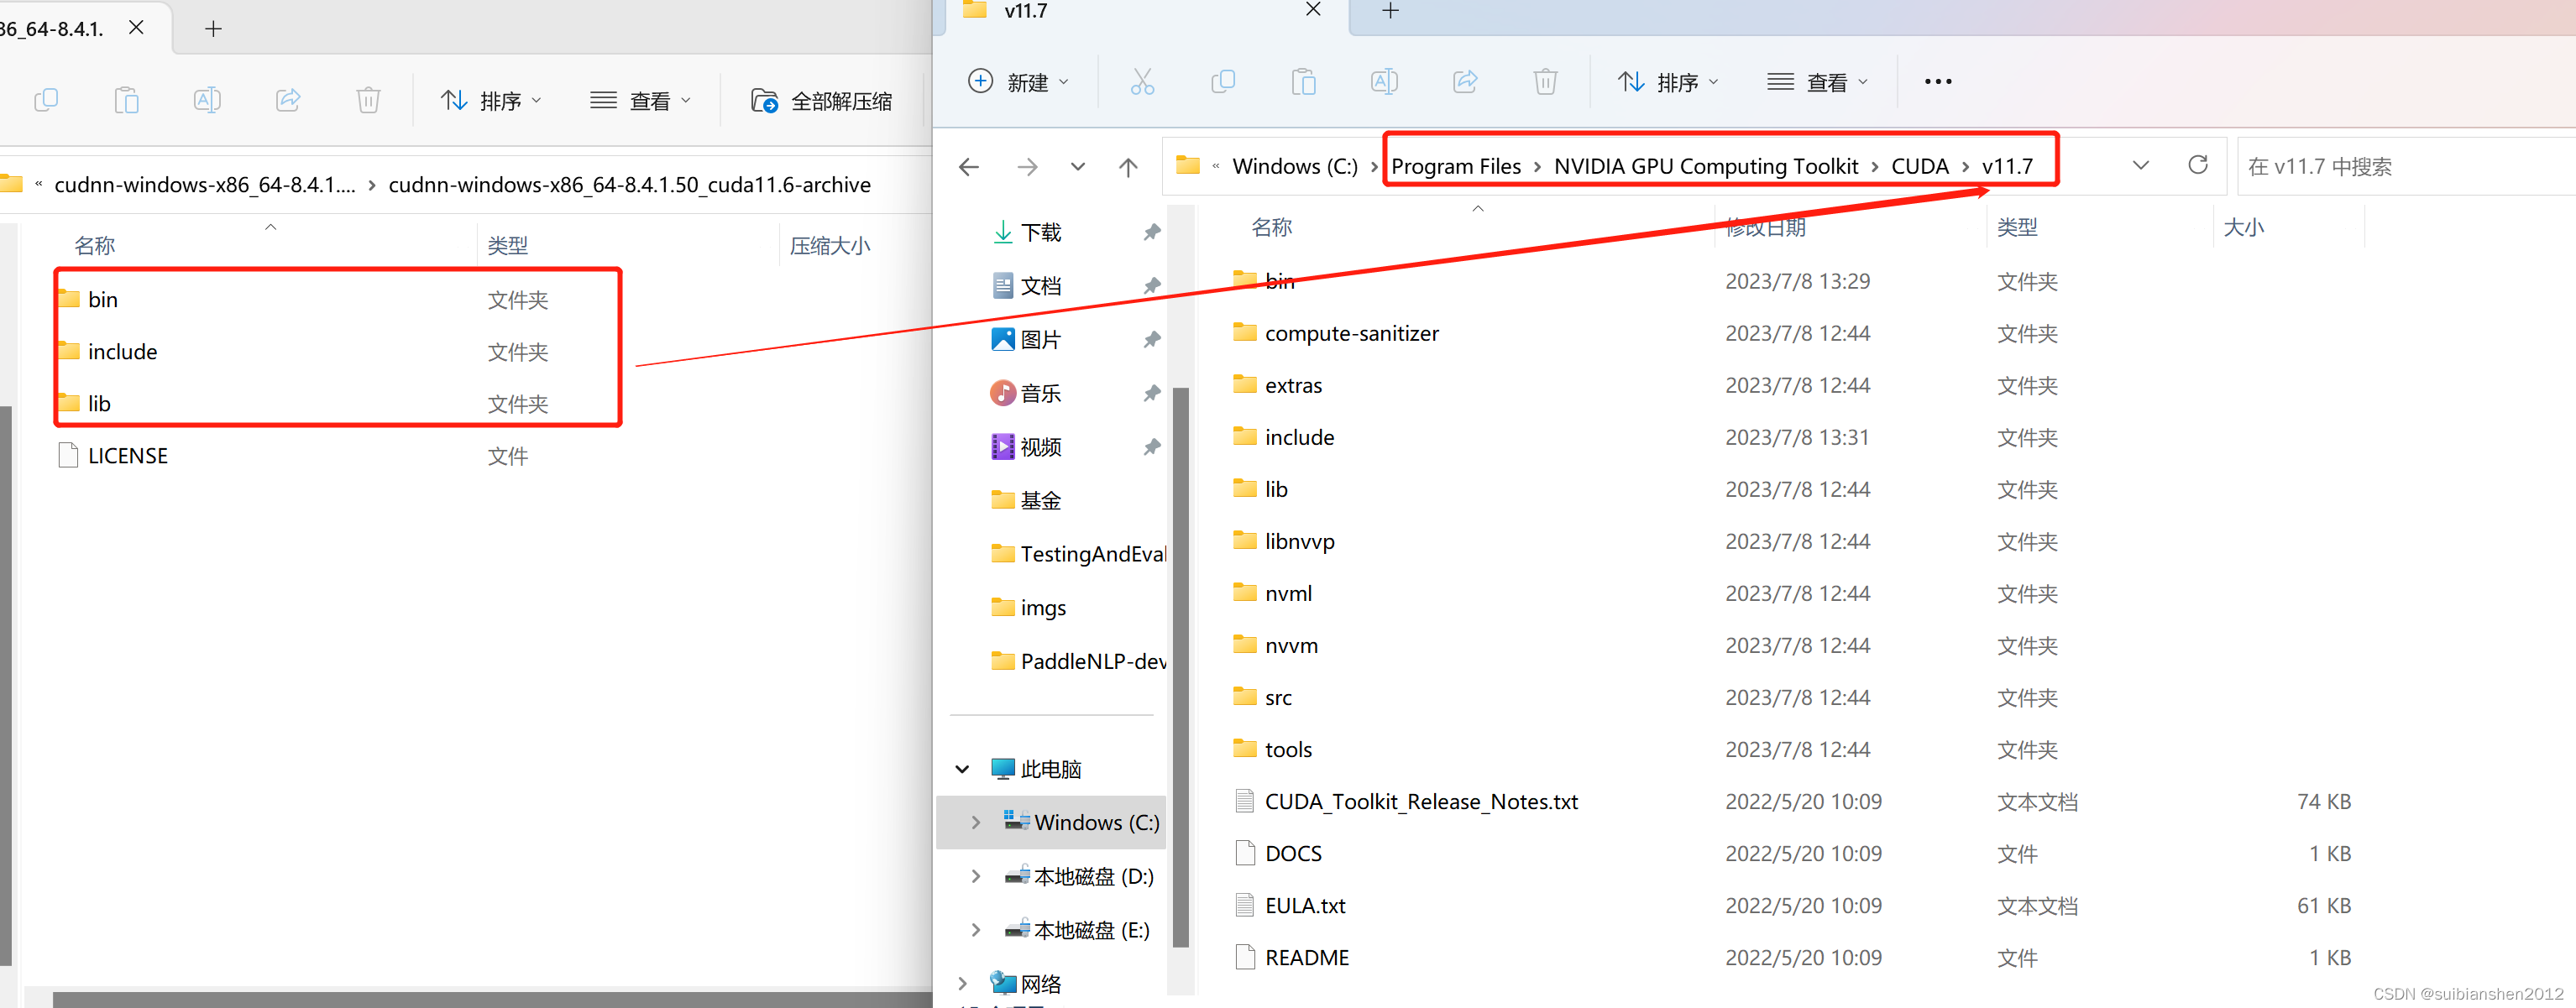Open the 查看 view menu in left window
This screenshot has width=2576, height=1008.
click(x=640, y=100)
